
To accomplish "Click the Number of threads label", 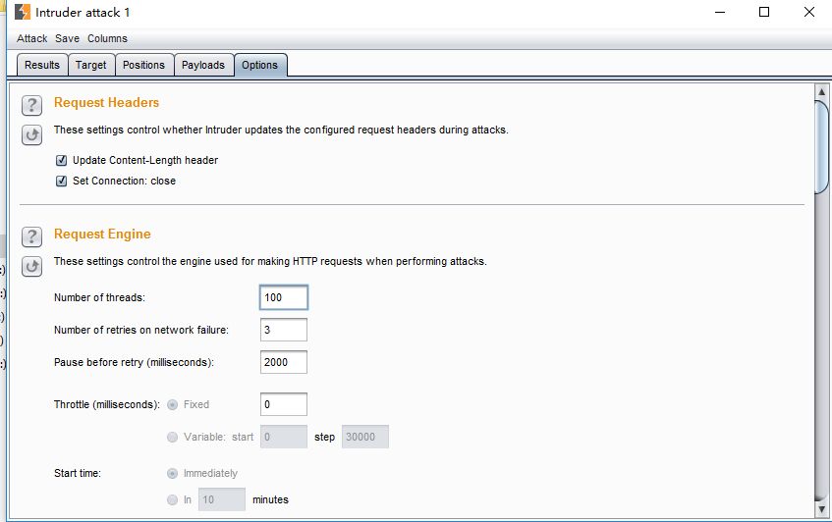I will click(100, 297).
